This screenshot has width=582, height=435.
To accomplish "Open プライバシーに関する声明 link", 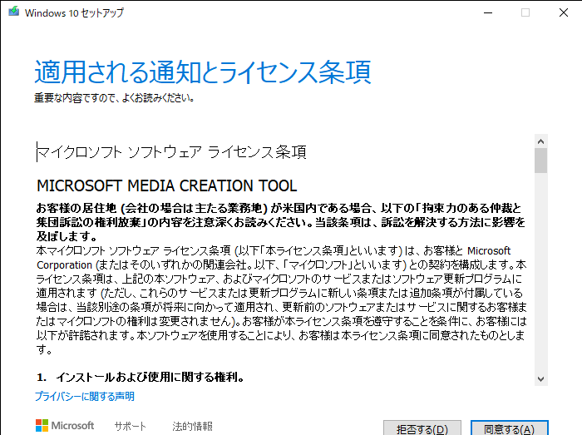I will pos(85,397).
